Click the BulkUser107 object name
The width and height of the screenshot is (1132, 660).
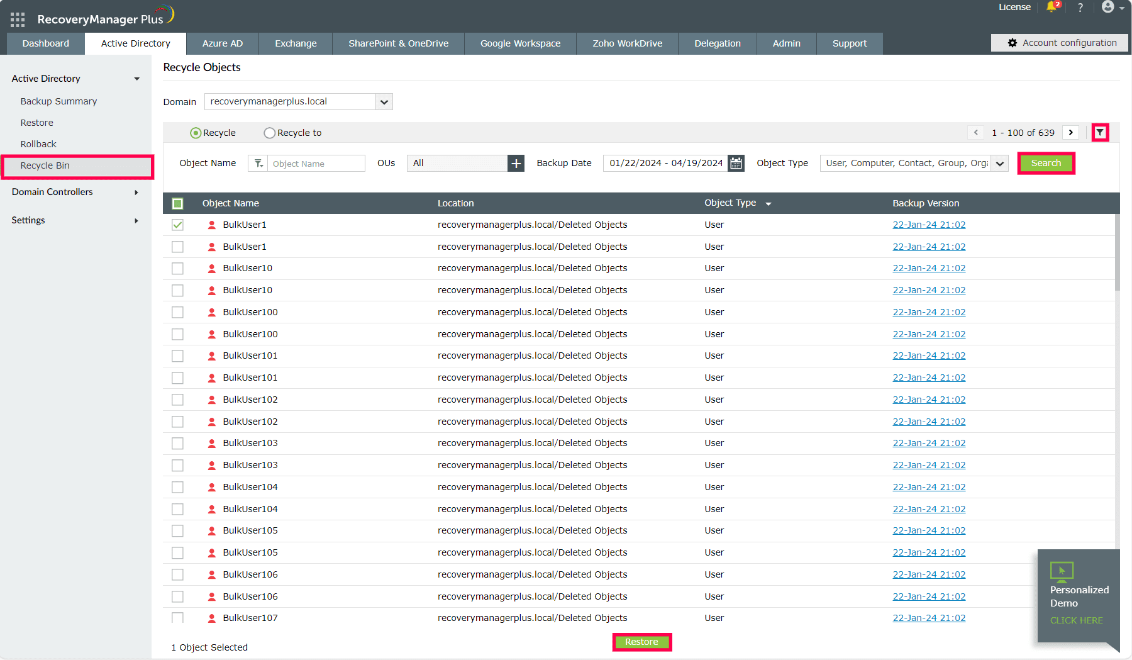250,618
